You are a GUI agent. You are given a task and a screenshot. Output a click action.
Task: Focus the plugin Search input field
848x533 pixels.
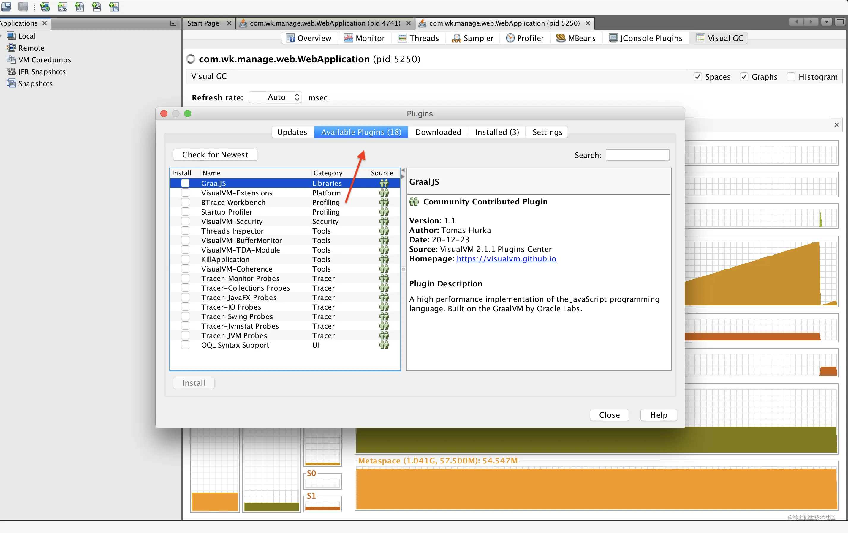pos(637,155)
